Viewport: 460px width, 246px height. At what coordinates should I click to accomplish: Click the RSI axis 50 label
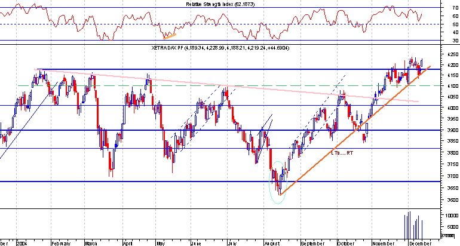[455, 24]
